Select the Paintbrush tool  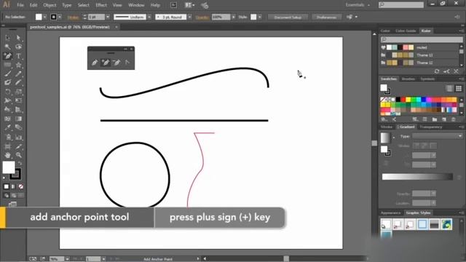pyautogui.click(x=7, y=74)
